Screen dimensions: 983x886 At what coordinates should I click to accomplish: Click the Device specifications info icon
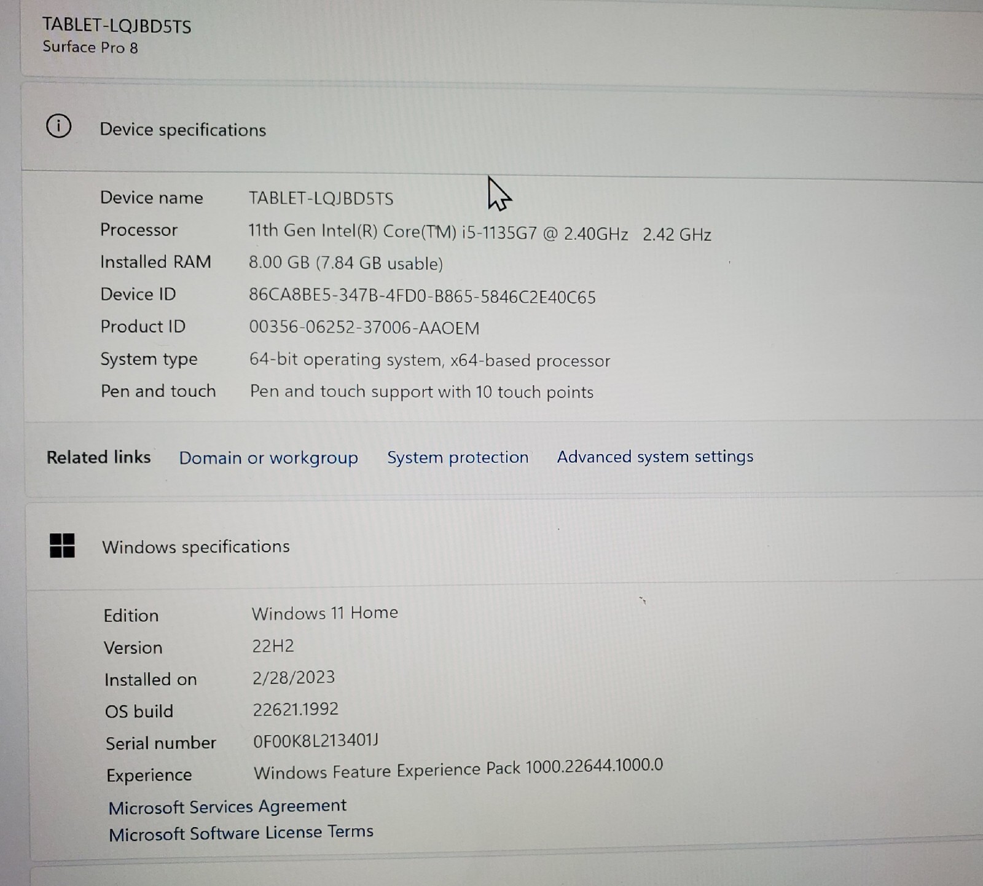[x=58, y=126]
